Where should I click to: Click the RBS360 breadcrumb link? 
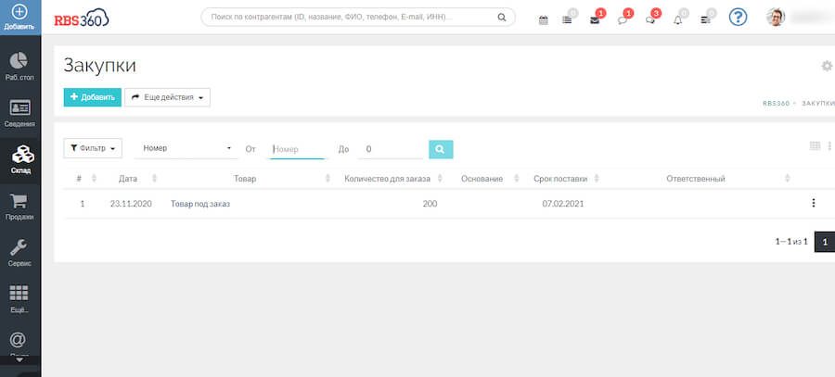776,104
